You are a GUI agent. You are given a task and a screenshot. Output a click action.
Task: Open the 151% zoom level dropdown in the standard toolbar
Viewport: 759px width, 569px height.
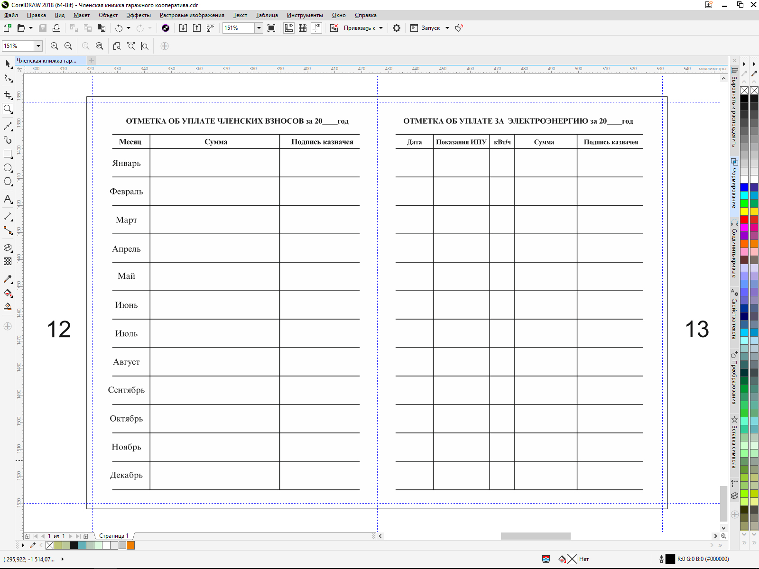259,28
